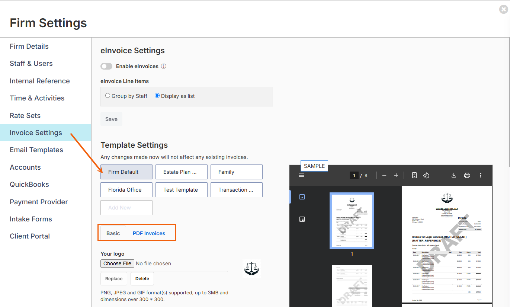
Task: Select the Test Template button
Action: click(182, 190)
